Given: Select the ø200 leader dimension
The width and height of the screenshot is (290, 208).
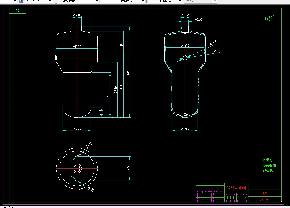Looking at the screenshot, I should click(214, 43).
